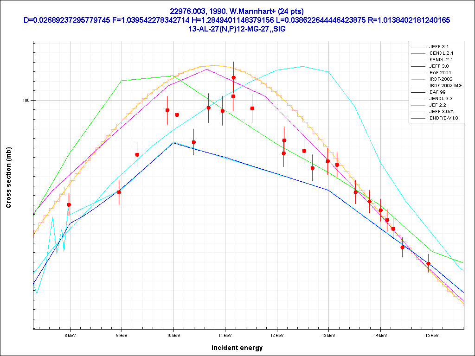The width and height of the screenshot is (475, 356).
Task: Click the 13-AL-27(N,P)12-MG-27,,SIG reaction label
Action: tap(237, 29)
